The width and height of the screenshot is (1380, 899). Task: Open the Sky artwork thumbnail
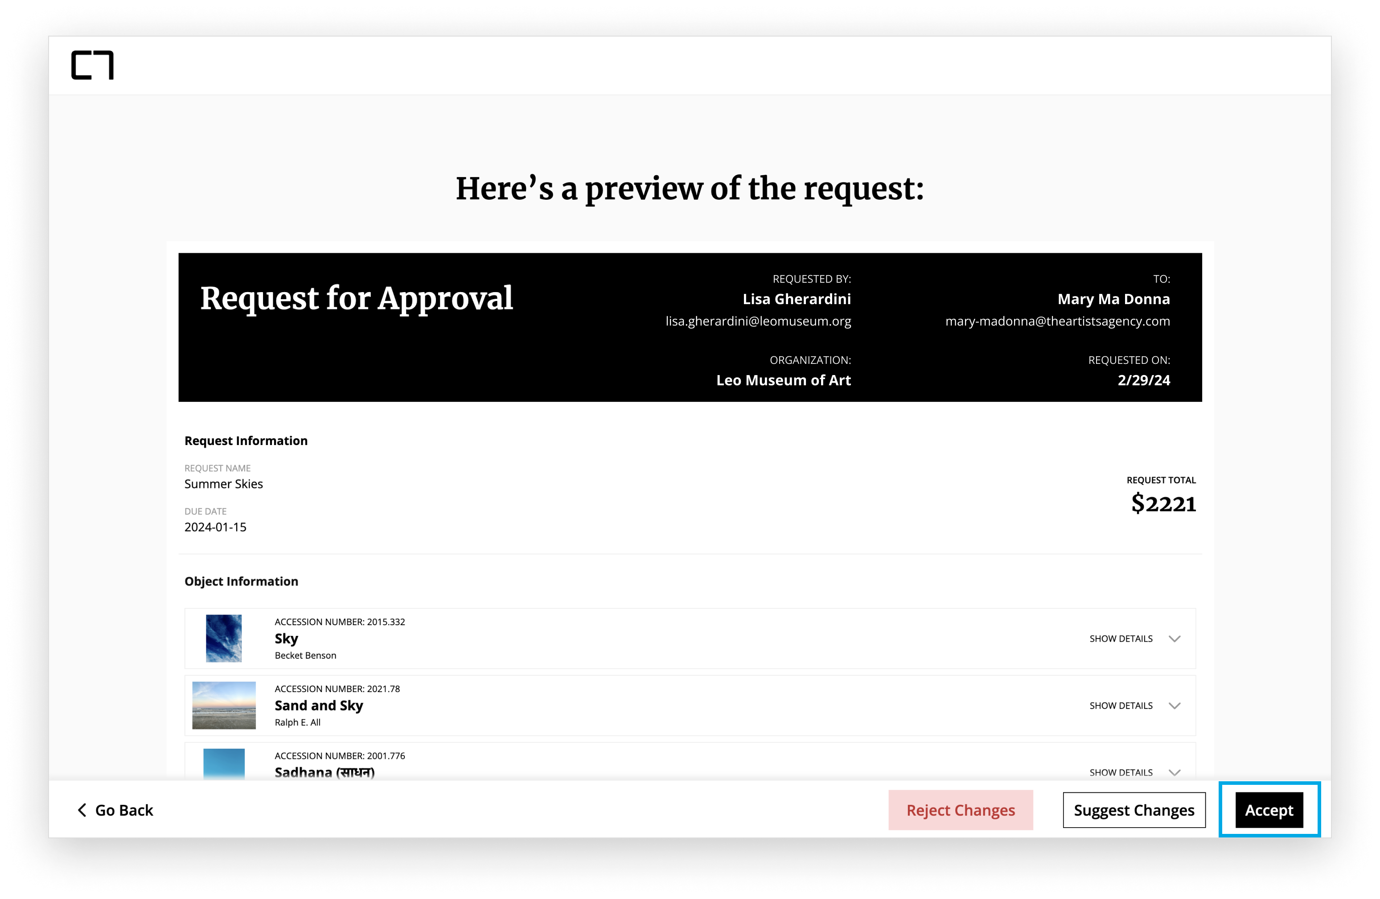click(x=224, y=639)
